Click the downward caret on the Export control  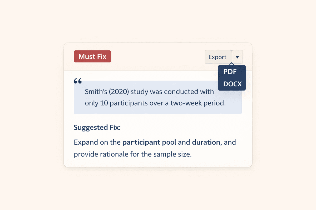coord(237,57)
